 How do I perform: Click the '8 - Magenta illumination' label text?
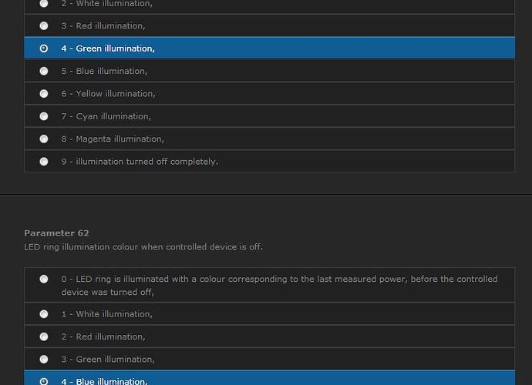[113, 139]
